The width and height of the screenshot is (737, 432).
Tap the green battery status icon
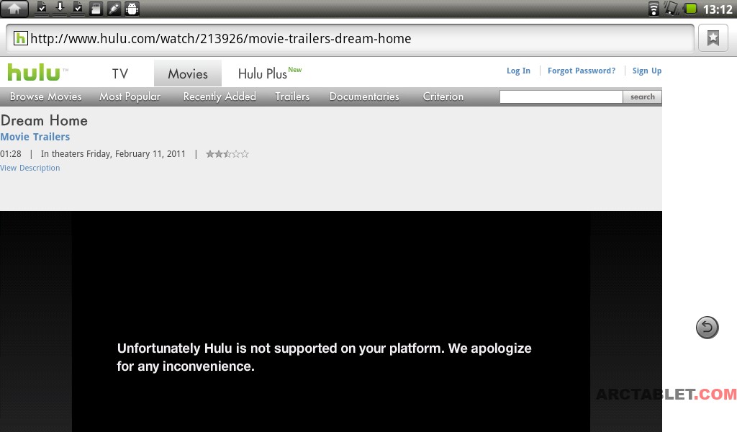tap(690, 9)
